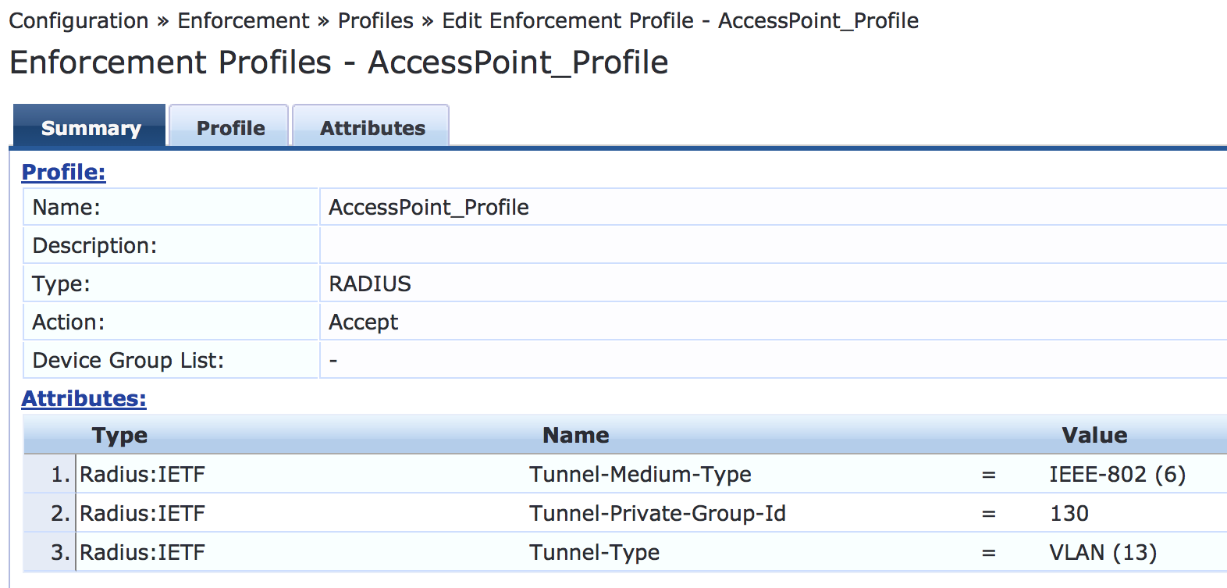Switch to the Summary tab
This screenshot has width=1227, height=588.
click(x=91, y=128)
